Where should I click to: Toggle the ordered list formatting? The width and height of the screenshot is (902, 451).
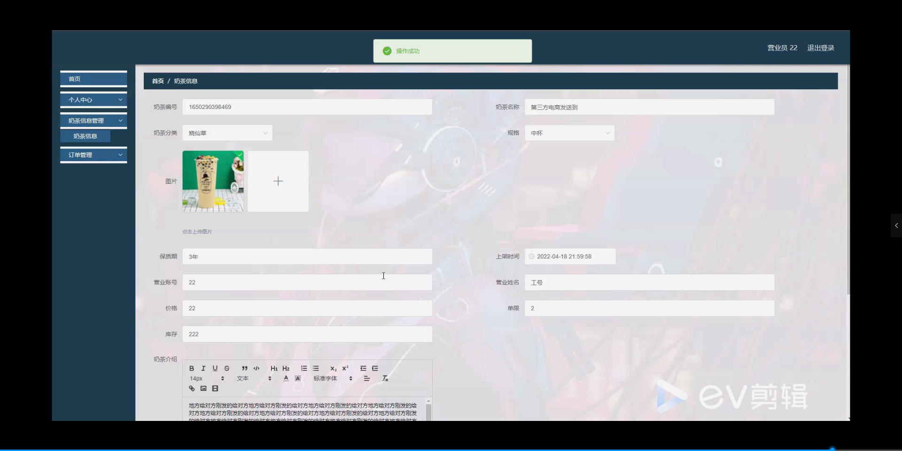304,368
